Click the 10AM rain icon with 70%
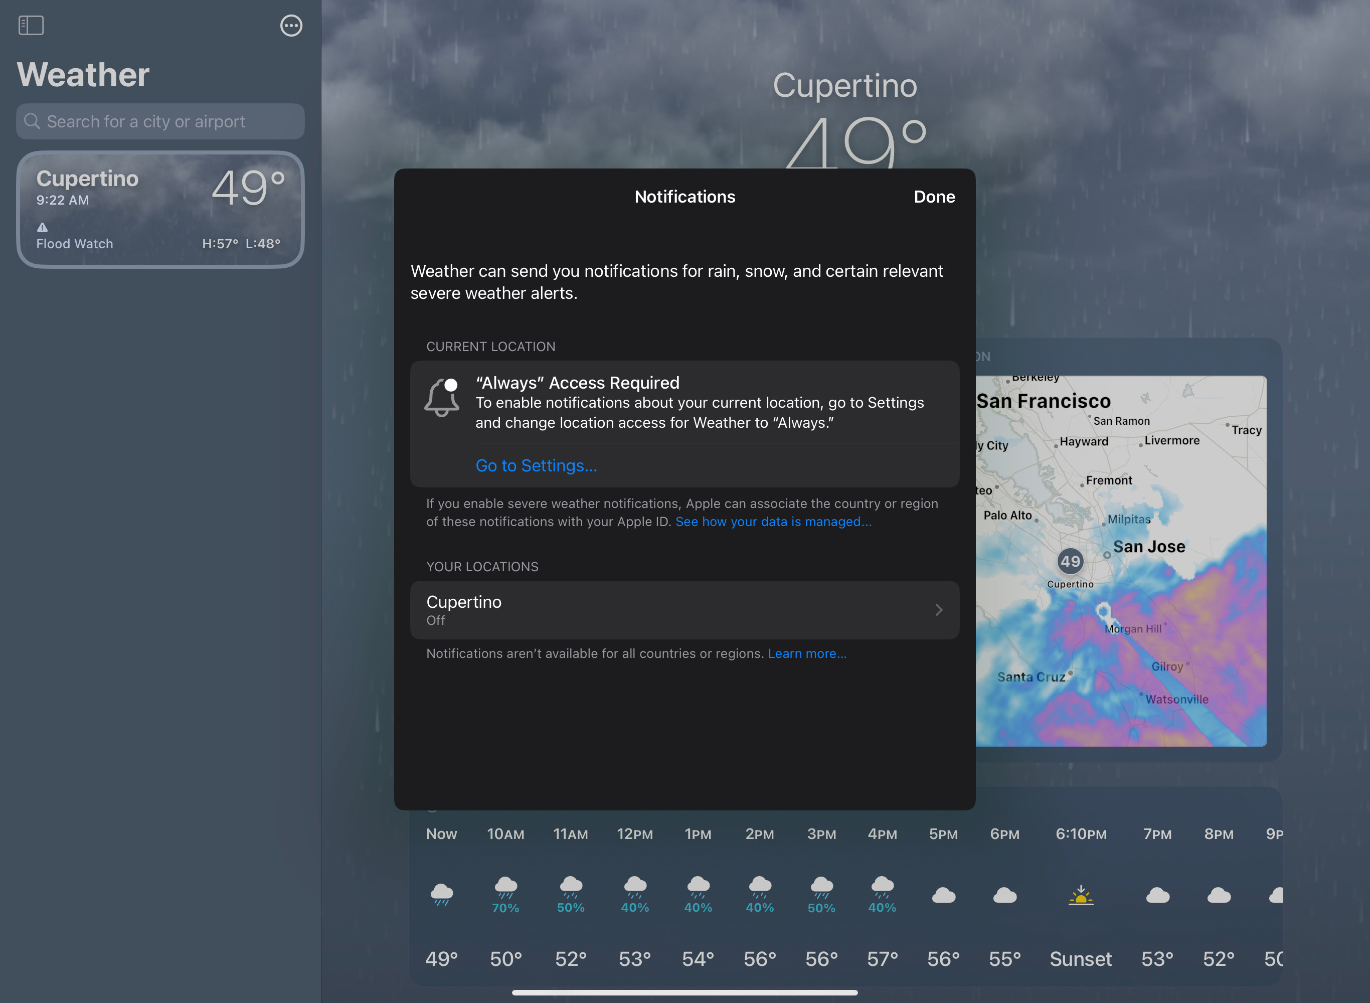This screenshot has height=1003, width=1370. [505, 887]
